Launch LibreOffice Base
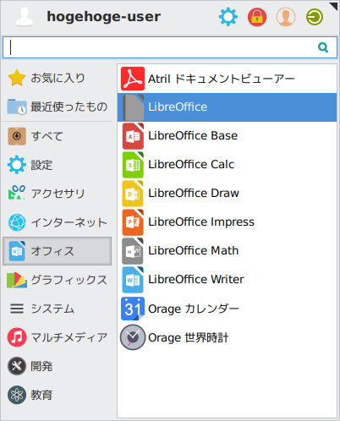Screen dimensions: 340x421 point(227,136)
